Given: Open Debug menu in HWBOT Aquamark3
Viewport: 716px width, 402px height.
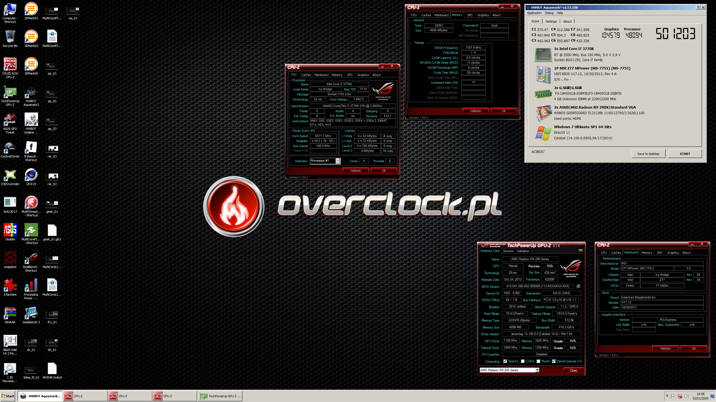Looking at the screenshot, I should (549, 13).
